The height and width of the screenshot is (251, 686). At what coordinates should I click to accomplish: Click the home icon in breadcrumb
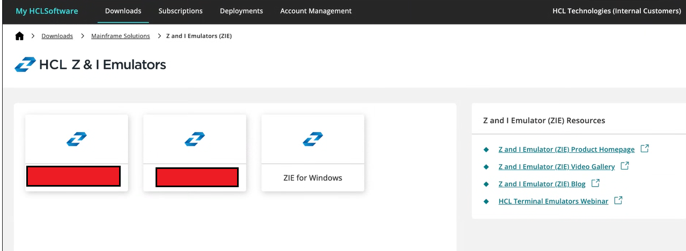point(20,36)
